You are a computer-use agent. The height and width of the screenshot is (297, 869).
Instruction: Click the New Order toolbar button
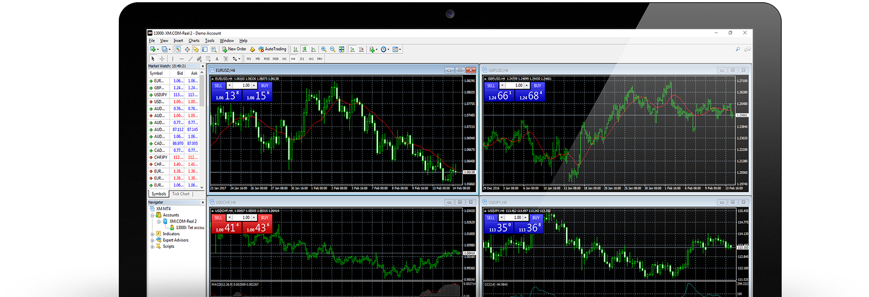234,49
